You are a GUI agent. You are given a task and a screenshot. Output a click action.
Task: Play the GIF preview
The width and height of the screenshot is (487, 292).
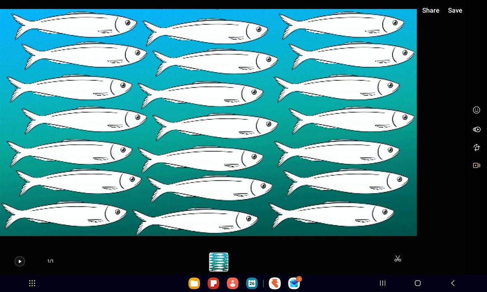pos(19,261)
